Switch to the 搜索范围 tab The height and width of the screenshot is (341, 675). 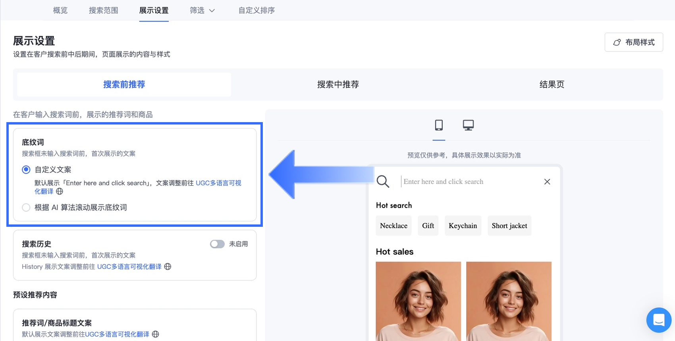click(x=104, y=10)
